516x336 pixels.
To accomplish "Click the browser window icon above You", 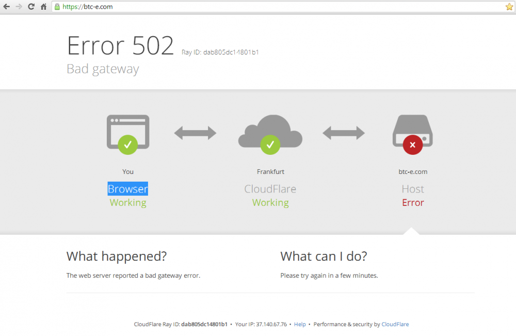I will (128, 132).
